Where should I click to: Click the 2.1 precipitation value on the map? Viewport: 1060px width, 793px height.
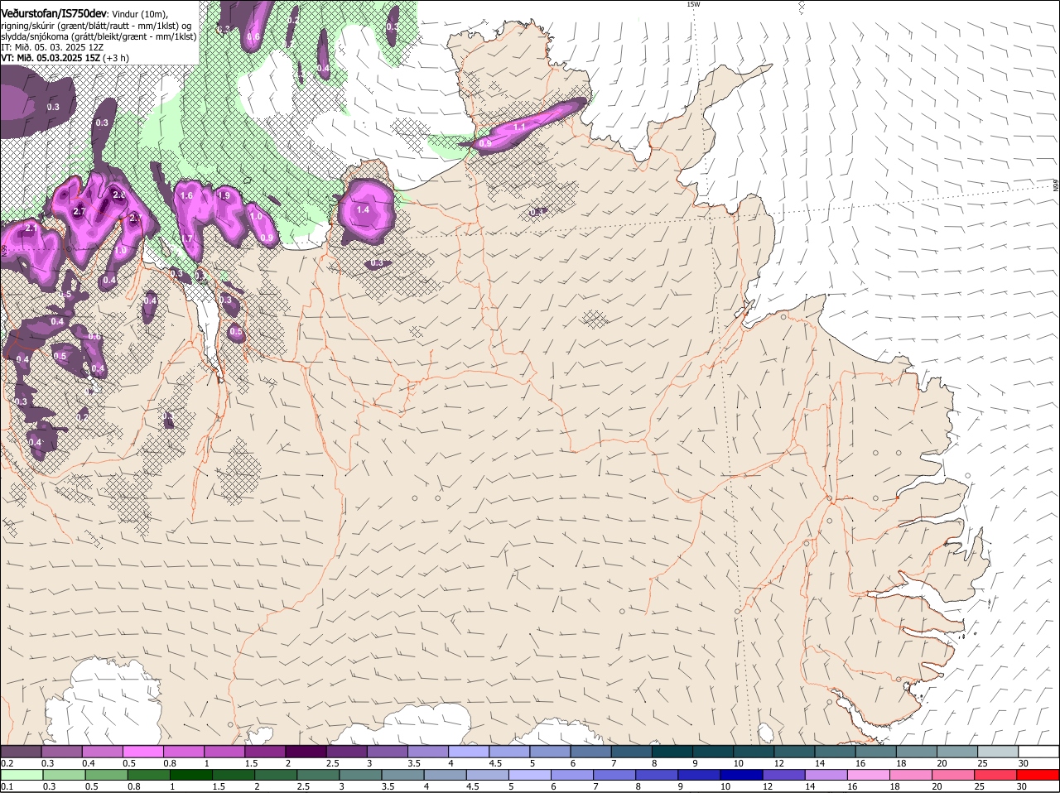(x=32, y=228)
